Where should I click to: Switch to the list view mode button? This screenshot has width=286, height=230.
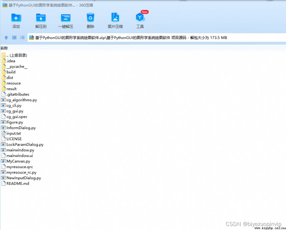click(x=22, y=38)
